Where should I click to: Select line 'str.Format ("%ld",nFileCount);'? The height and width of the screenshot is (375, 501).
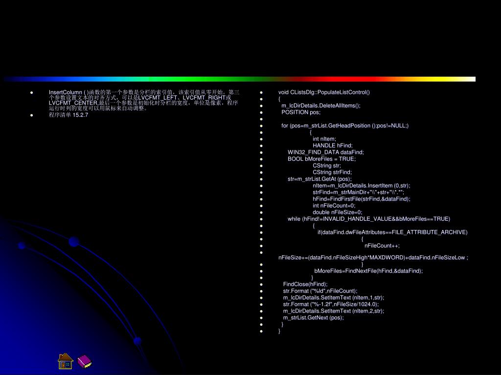pyautogui.click(x=320, y=291)
